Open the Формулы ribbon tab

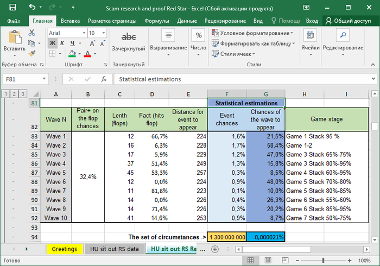156,21
